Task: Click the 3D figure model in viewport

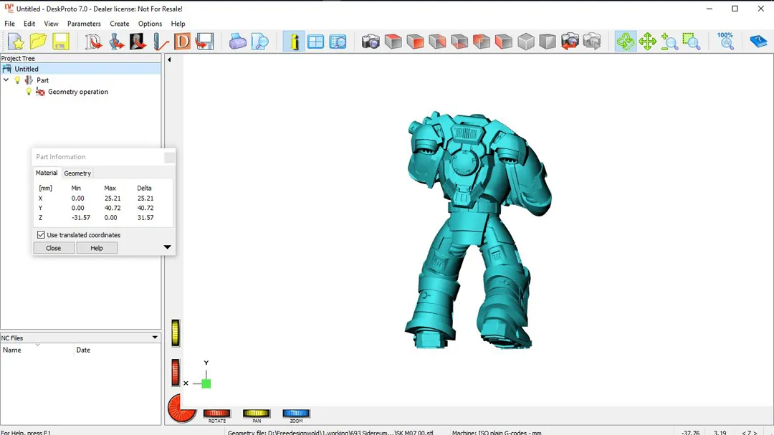Action: click(x=478, y=229)
